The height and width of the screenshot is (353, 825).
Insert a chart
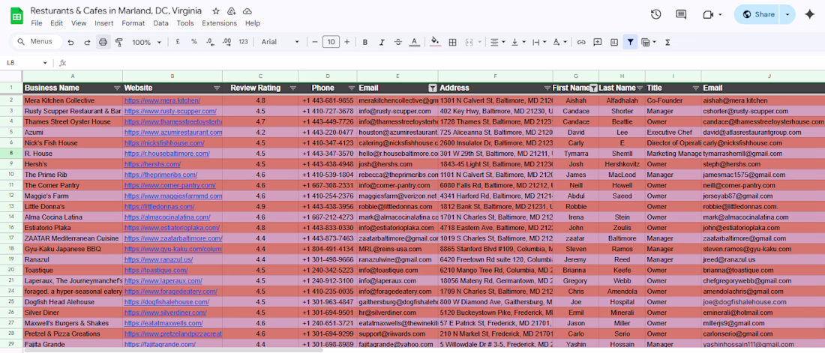click(x=614, y=42)
